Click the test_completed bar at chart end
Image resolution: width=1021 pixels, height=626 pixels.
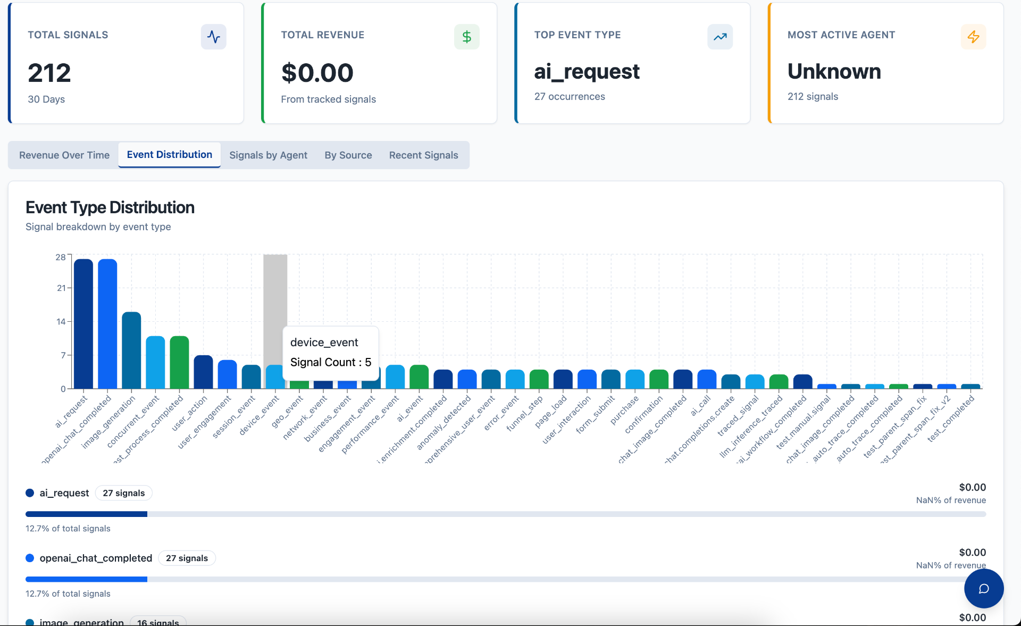pyautogui.click(x=970, y=386)
